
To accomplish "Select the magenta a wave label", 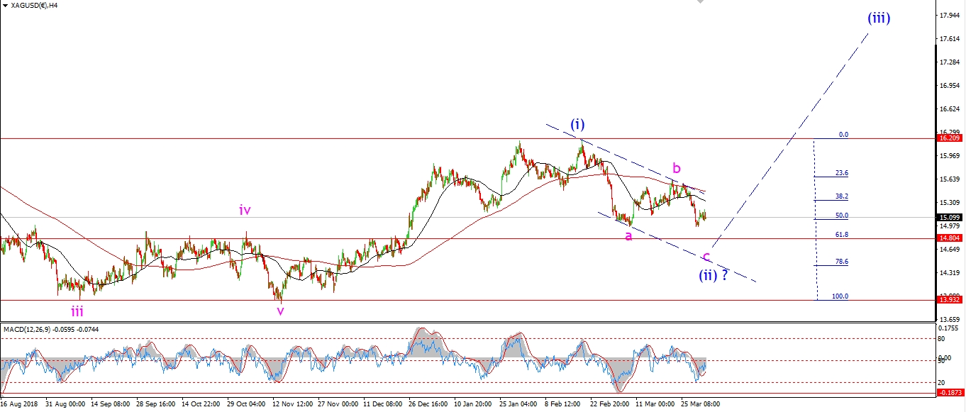I will tap(628, 236).
